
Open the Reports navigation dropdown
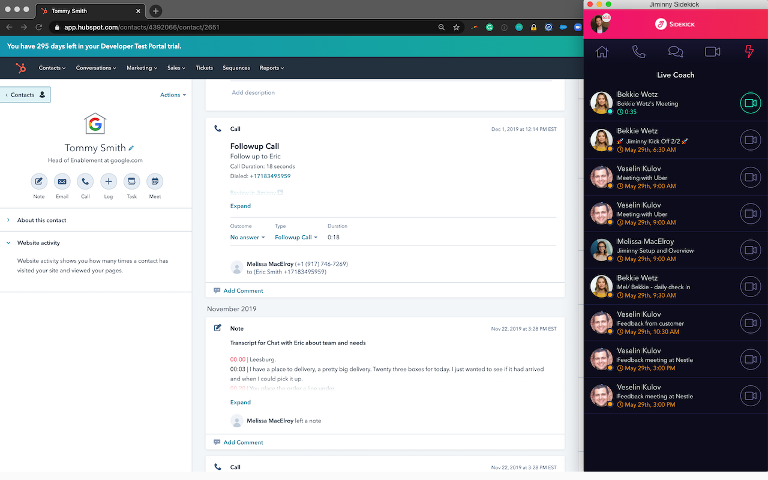[x=272, y=68]
